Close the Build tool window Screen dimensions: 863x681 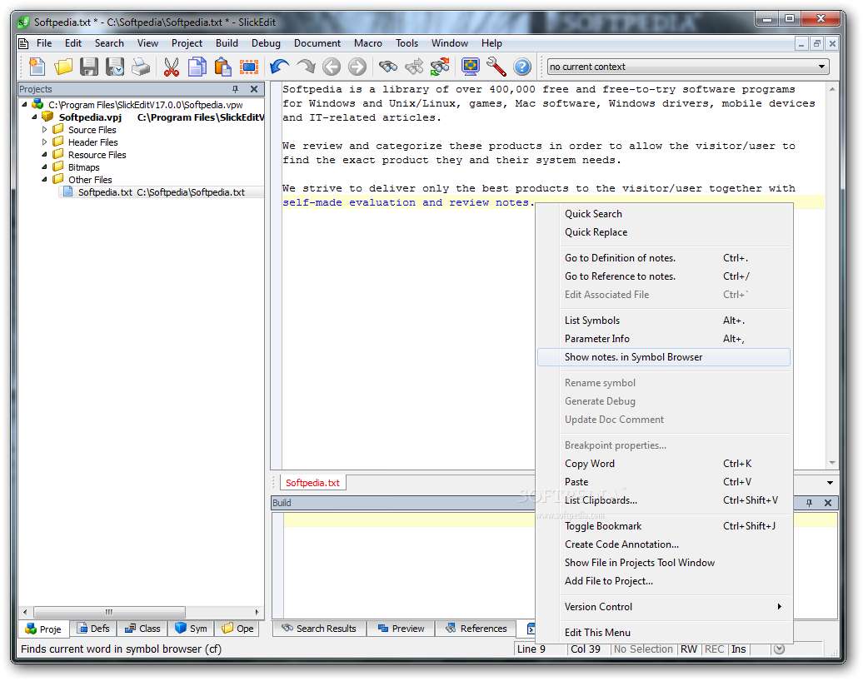point(828,503)
